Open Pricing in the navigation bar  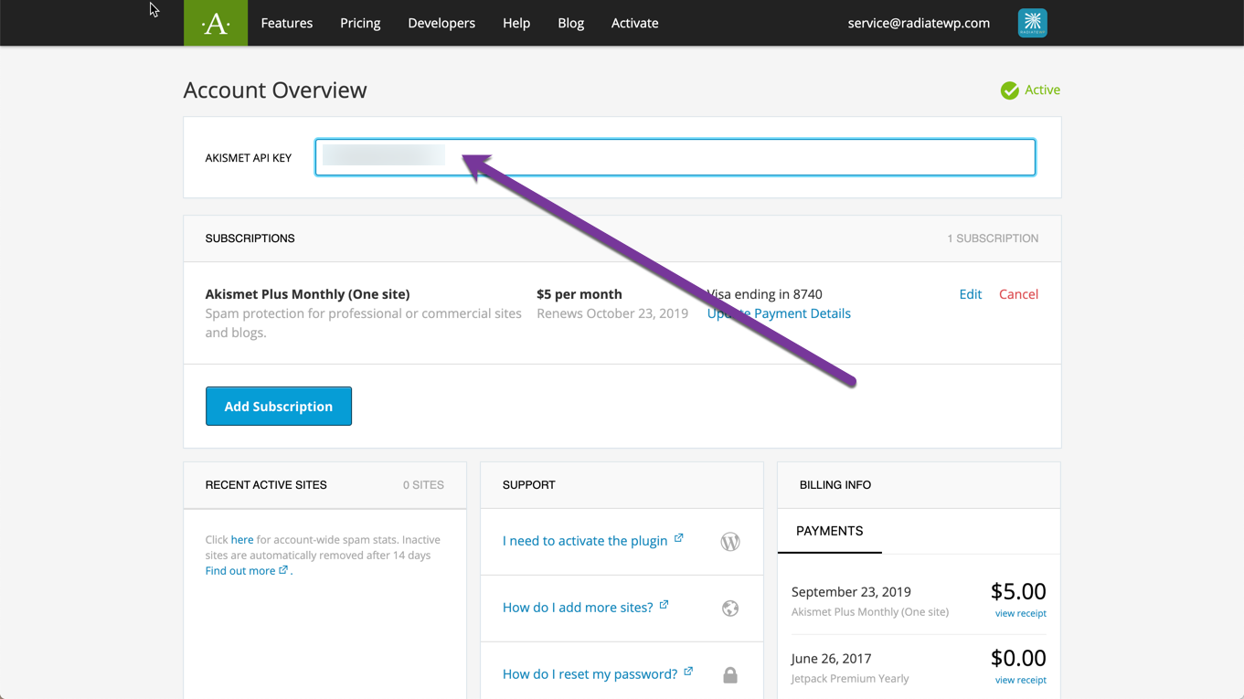coord(360,23)
